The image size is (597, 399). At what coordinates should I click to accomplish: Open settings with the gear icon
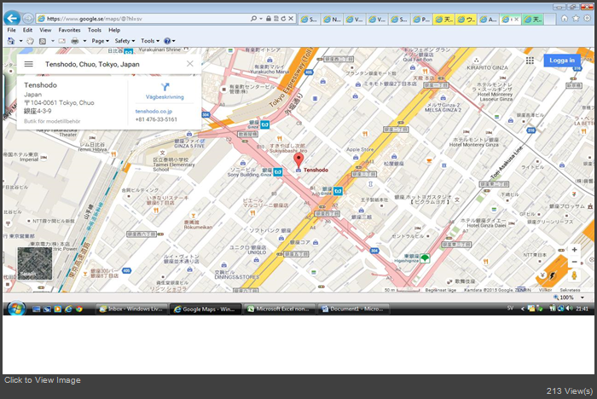tap(588, 18)
